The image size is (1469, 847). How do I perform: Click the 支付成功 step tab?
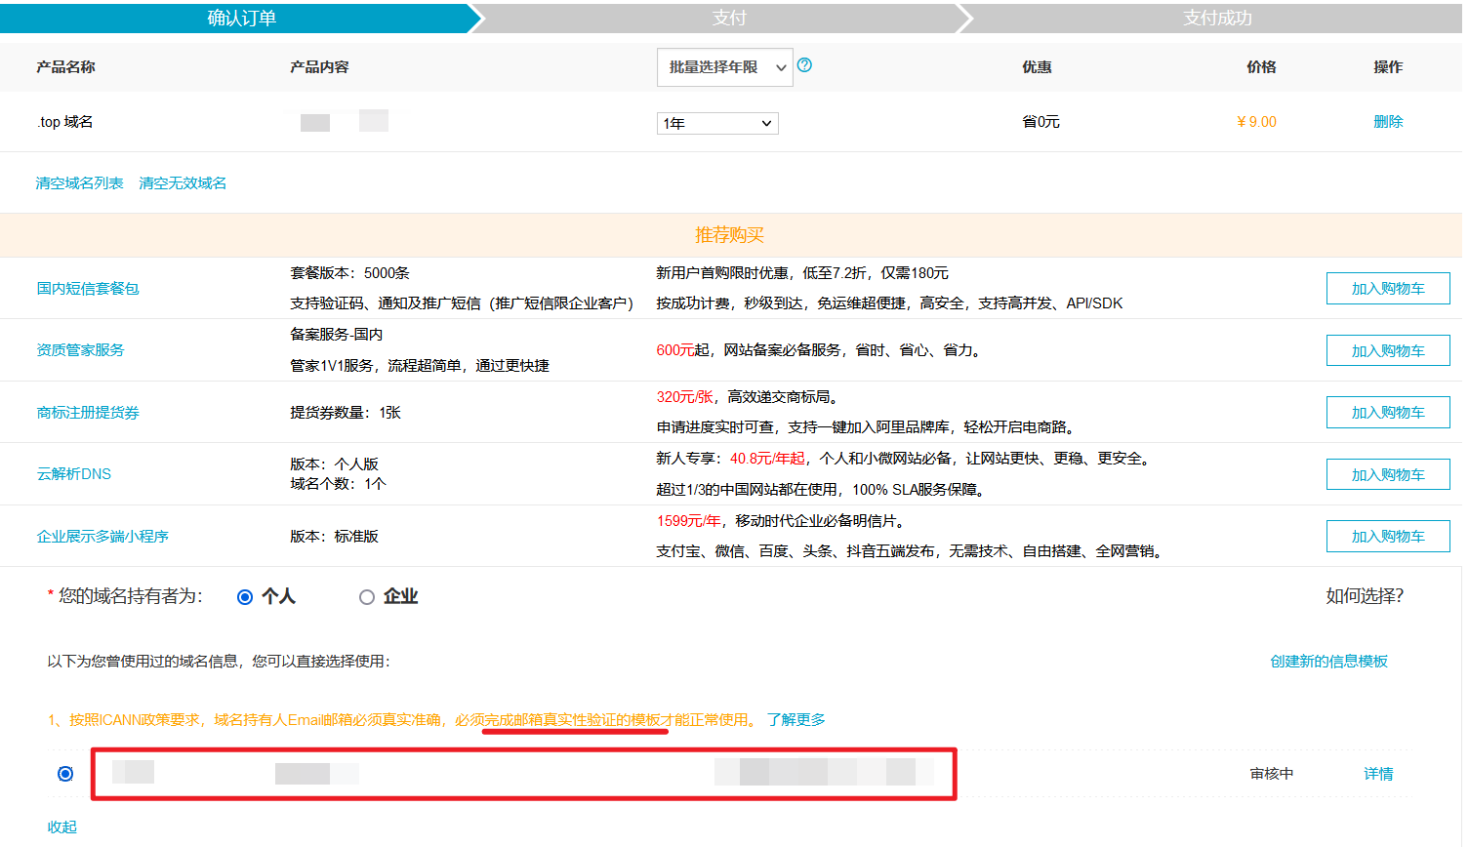tap(1216, 18)
